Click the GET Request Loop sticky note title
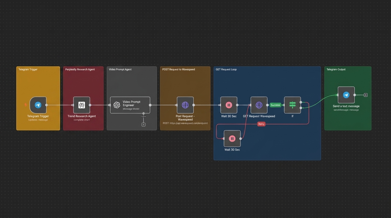The height and width of the screenshot is (218, 391). (x=226, y=69)
